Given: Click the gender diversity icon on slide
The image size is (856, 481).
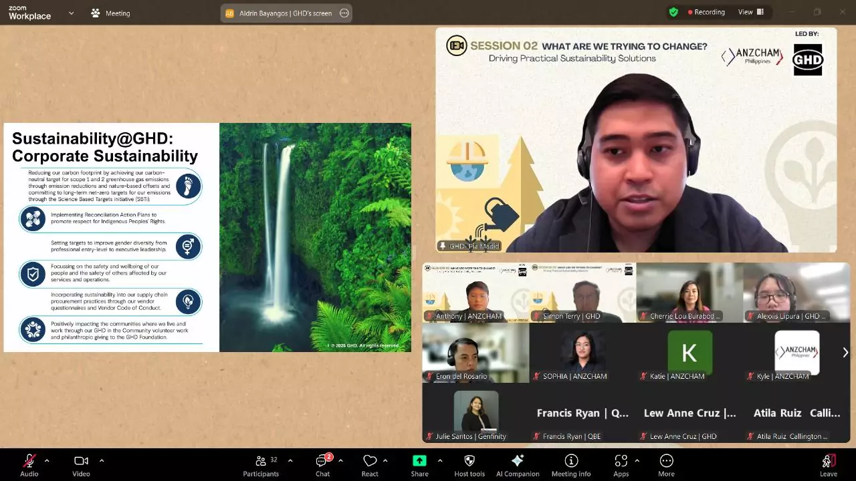Looking at the screenshot, I should point(189,247).
